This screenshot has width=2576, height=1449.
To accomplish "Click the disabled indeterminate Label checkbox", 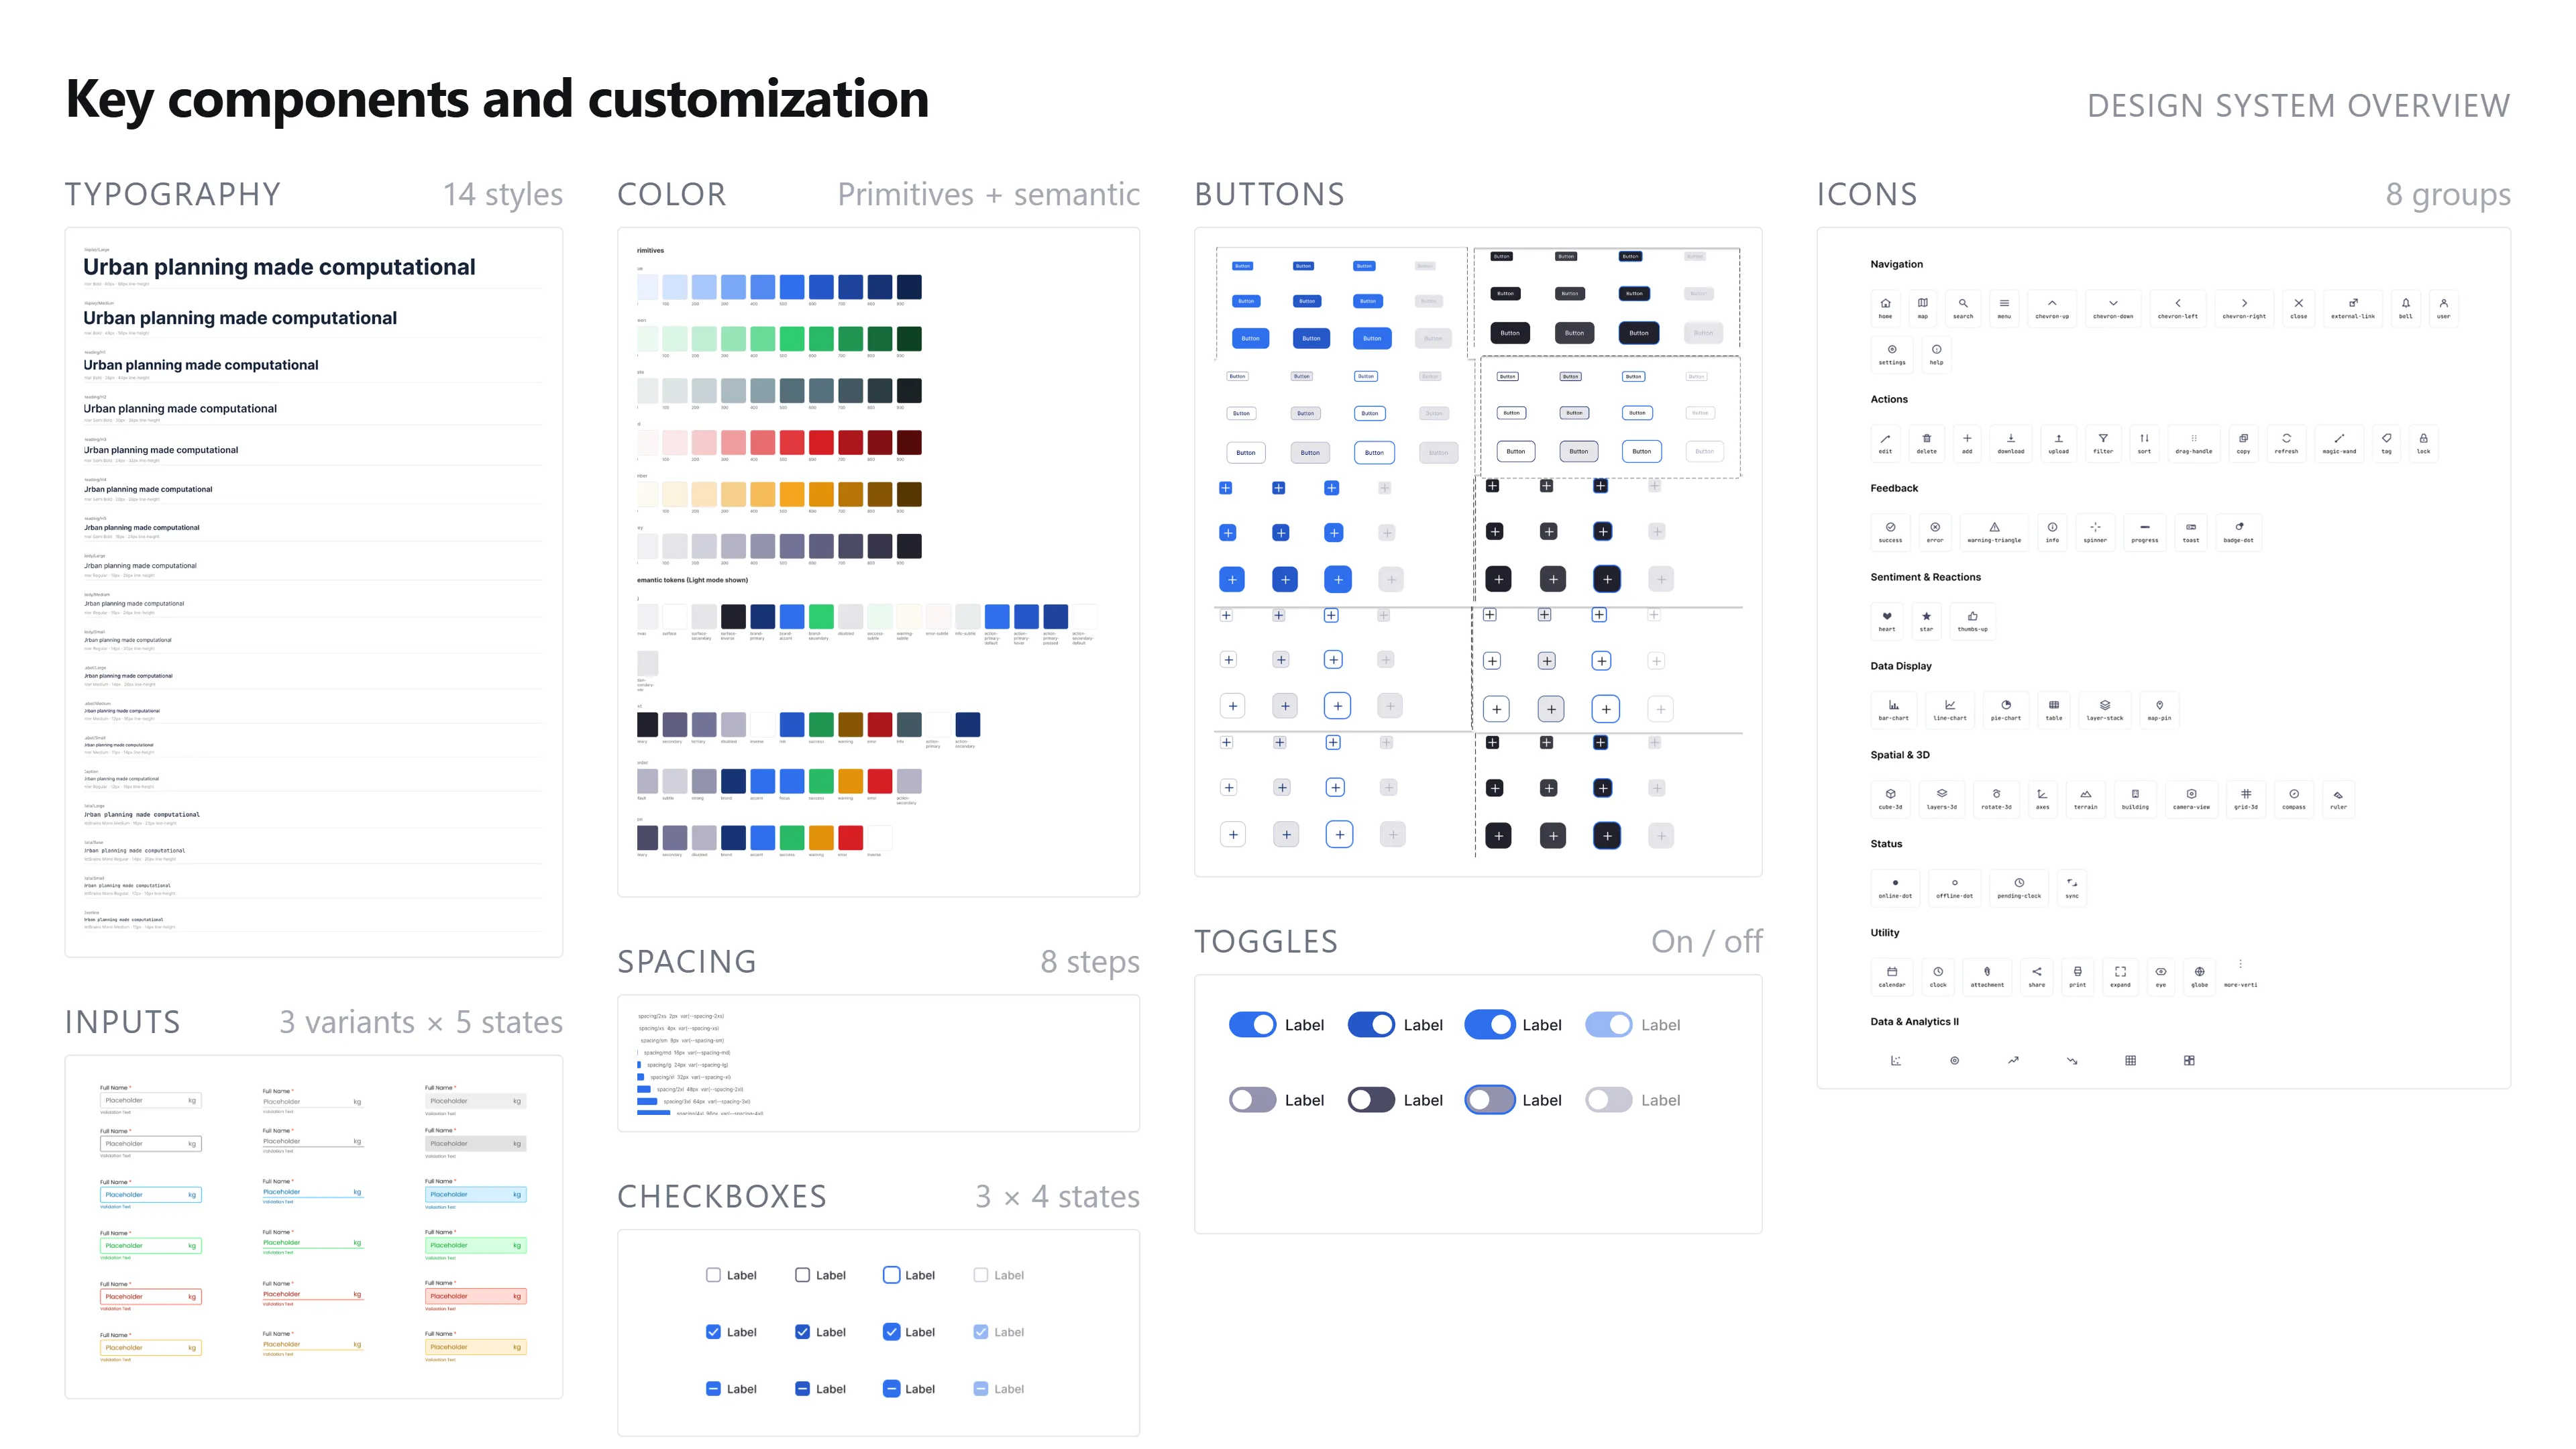I will pos(981,1389).
